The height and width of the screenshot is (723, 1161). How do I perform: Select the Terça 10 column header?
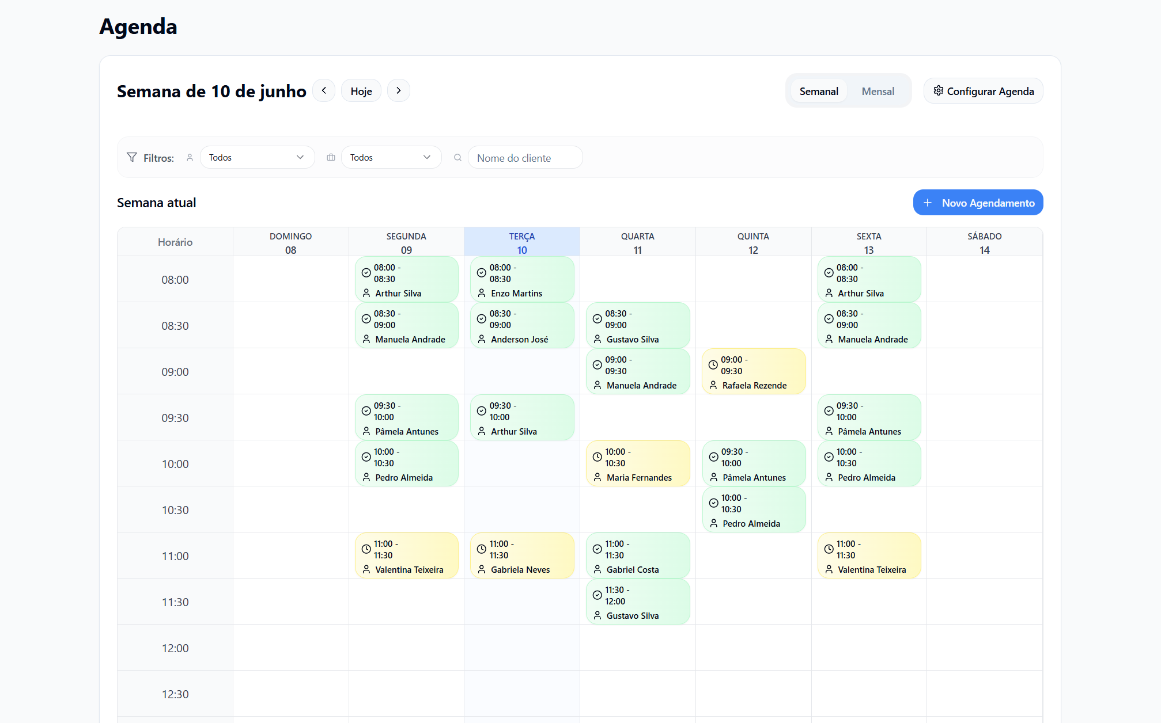pyautogui.click(x=521, y=242)
